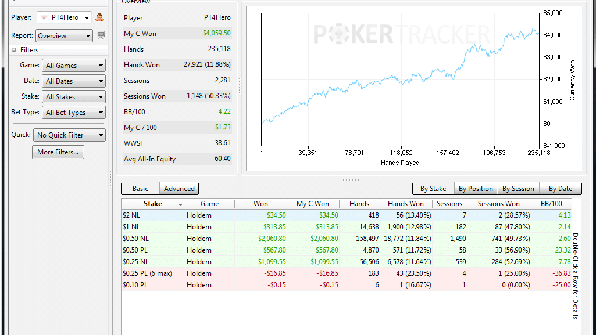Sort by the Sessions Won column header
This screenshot has width=596, height=335.
coord(499,204)
